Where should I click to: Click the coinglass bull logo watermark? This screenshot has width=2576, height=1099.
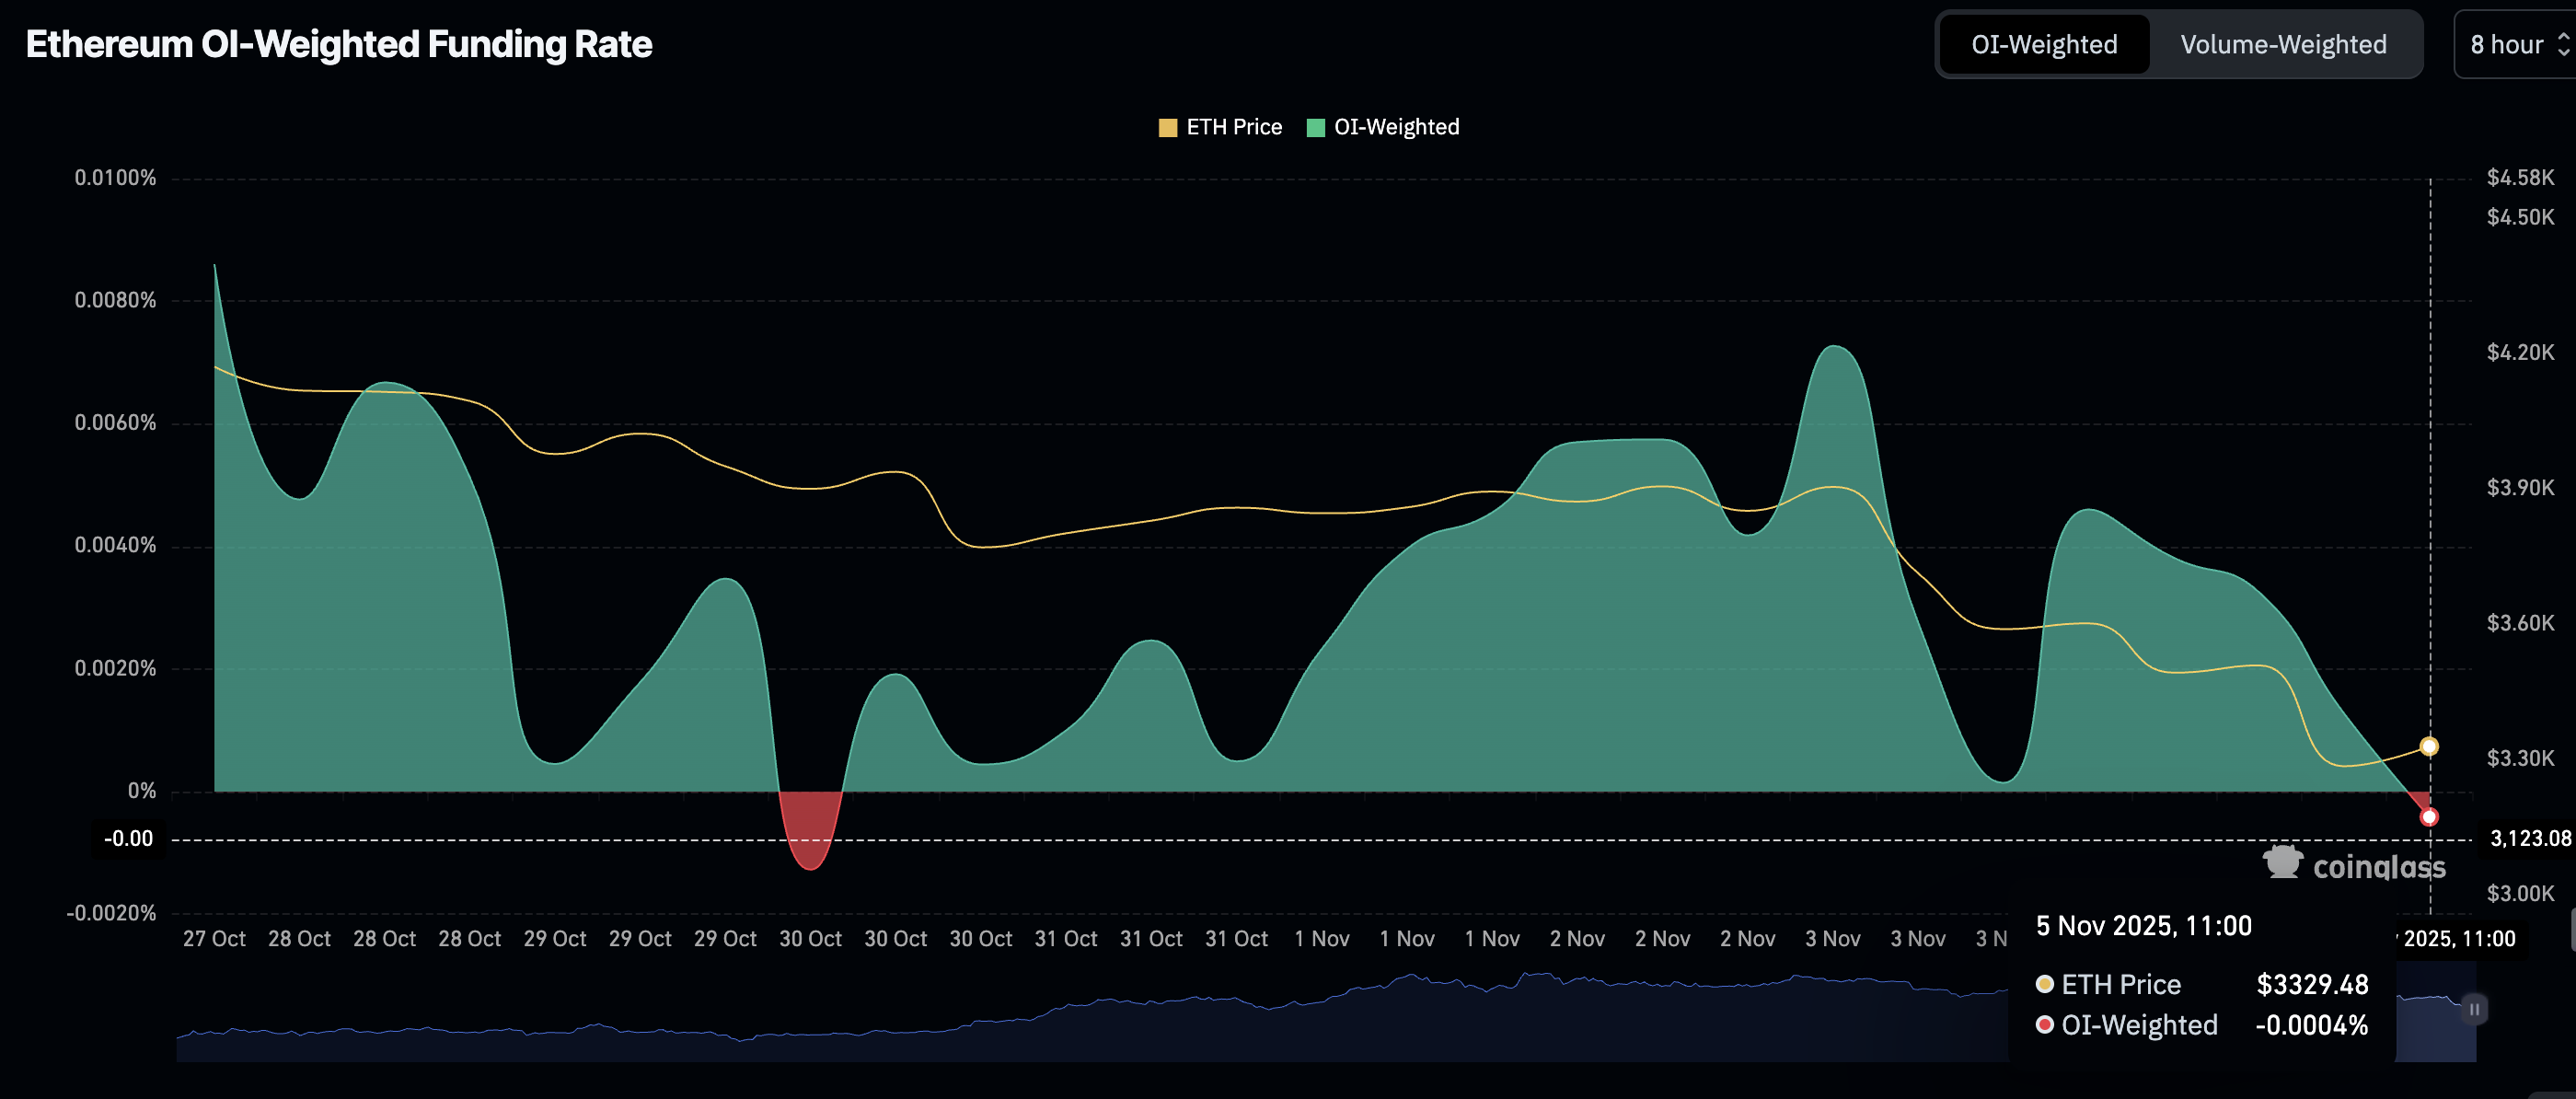pyautogui.click(x=2283, y=862)
